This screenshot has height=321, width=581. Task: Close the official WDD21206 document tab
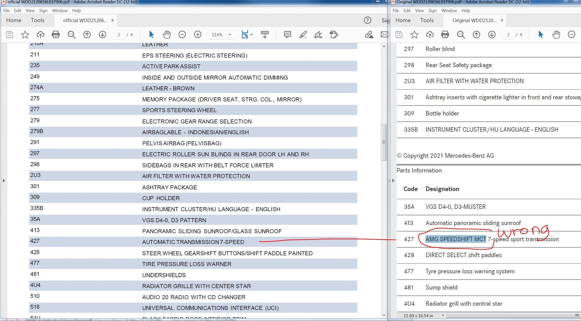[112, 20]
